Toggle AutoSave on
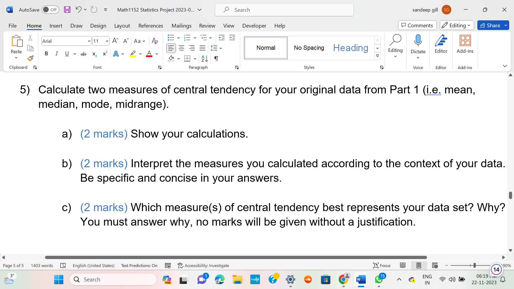Screen dimensions: 514x289 [50, 9]
